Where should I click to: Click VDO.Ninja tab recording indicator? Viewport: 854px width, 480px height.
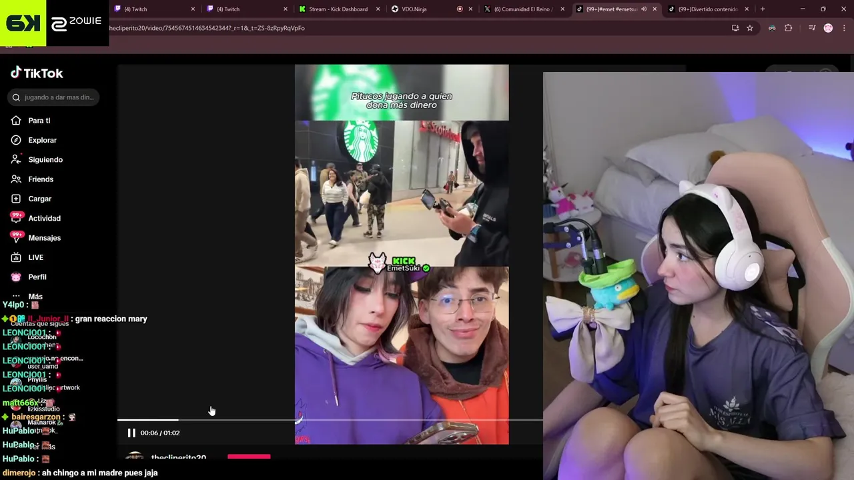[460, 9]
